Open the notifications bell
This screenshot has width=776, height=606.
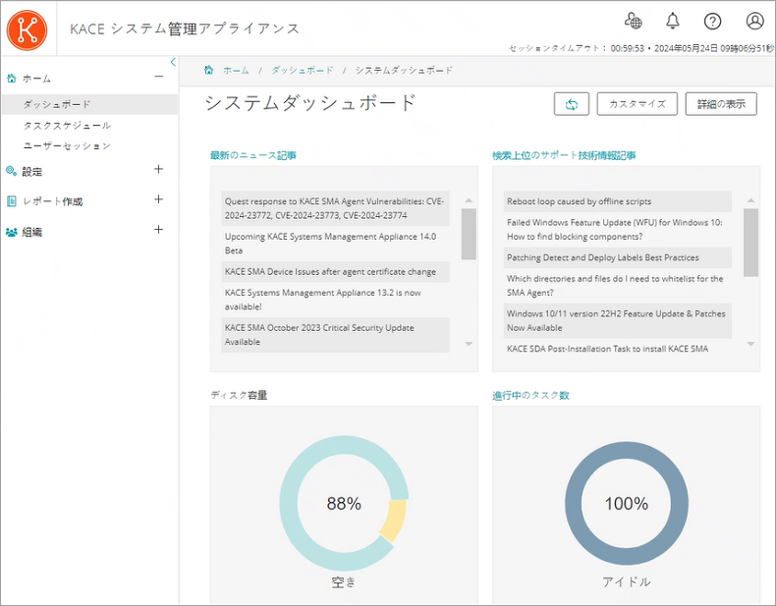672,21
